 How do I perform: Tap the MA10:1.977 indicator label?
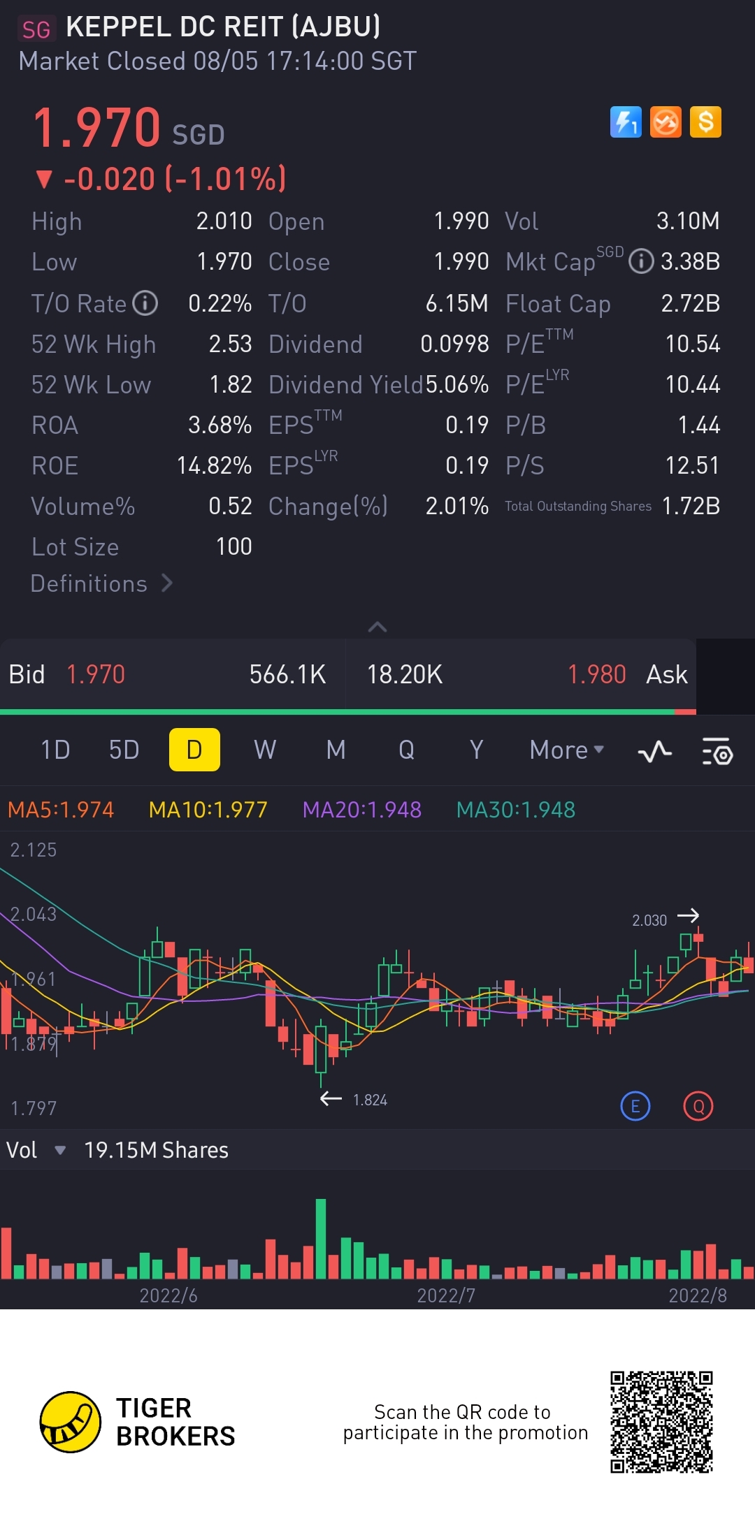point(208,810)
